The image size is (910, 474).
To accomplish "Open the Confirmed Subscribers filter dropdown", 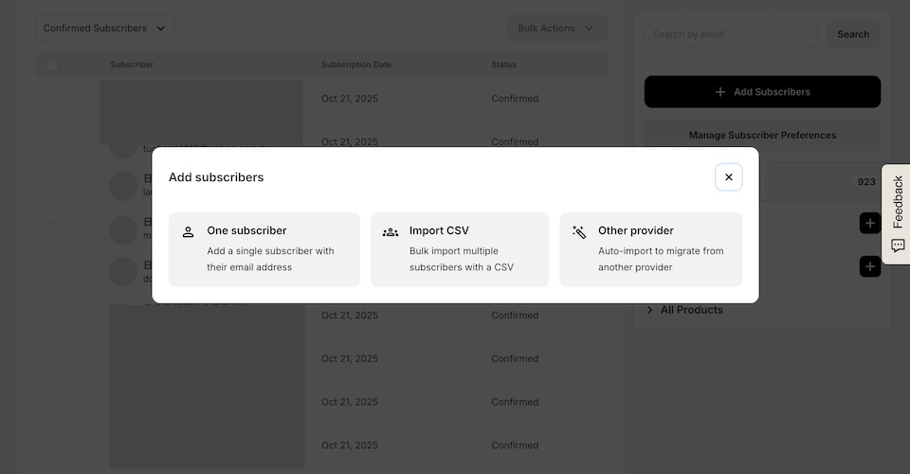I will [x=104, y=28].
